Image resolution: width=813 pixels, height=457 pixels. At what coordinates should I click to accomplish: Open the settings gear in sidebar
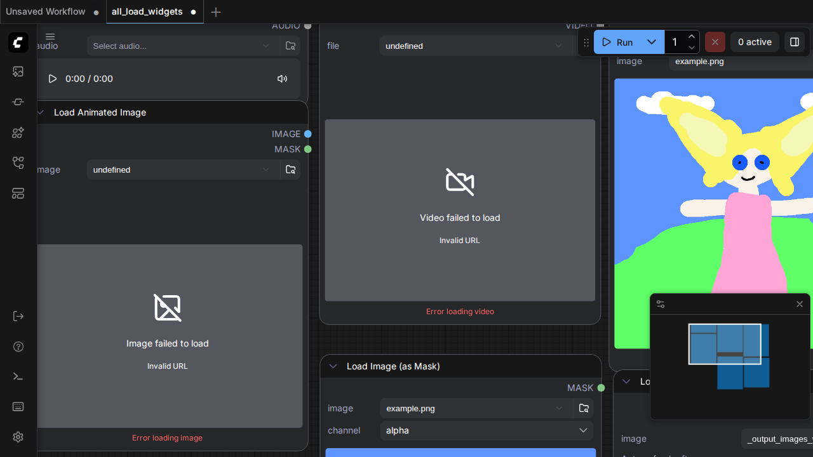(x=18, y=437)
